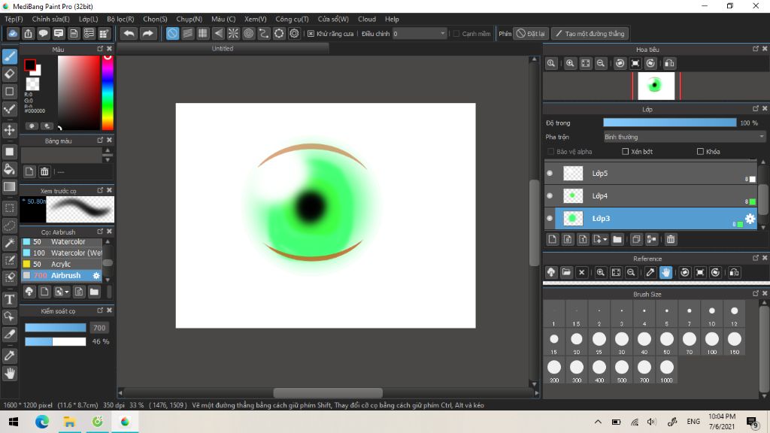
Task: Select the Brush tool in left toolbar
Action: point(9,56)
